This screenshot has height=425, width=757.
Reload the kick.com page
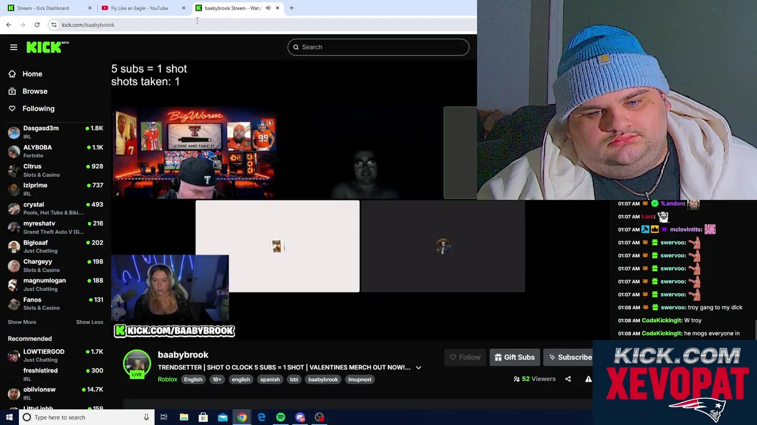coord(37,25)
